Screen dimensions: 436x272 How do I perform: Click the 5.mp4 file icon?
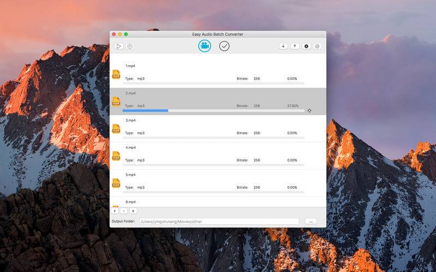click(116, 183)
